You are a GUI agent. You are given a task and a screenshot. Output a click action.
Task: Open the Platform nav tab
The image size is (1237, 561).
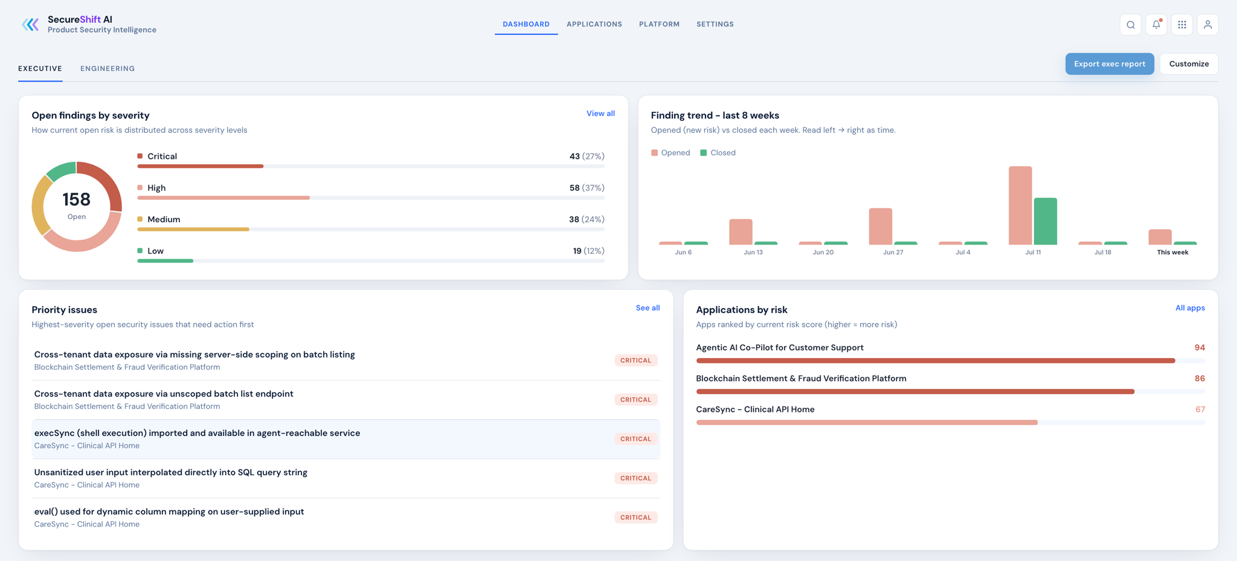pyautogui.click(x=659, y=24)
